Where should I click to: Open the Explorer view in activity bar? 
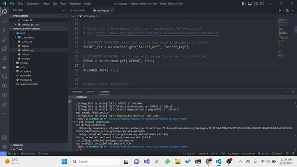[5, 12]
